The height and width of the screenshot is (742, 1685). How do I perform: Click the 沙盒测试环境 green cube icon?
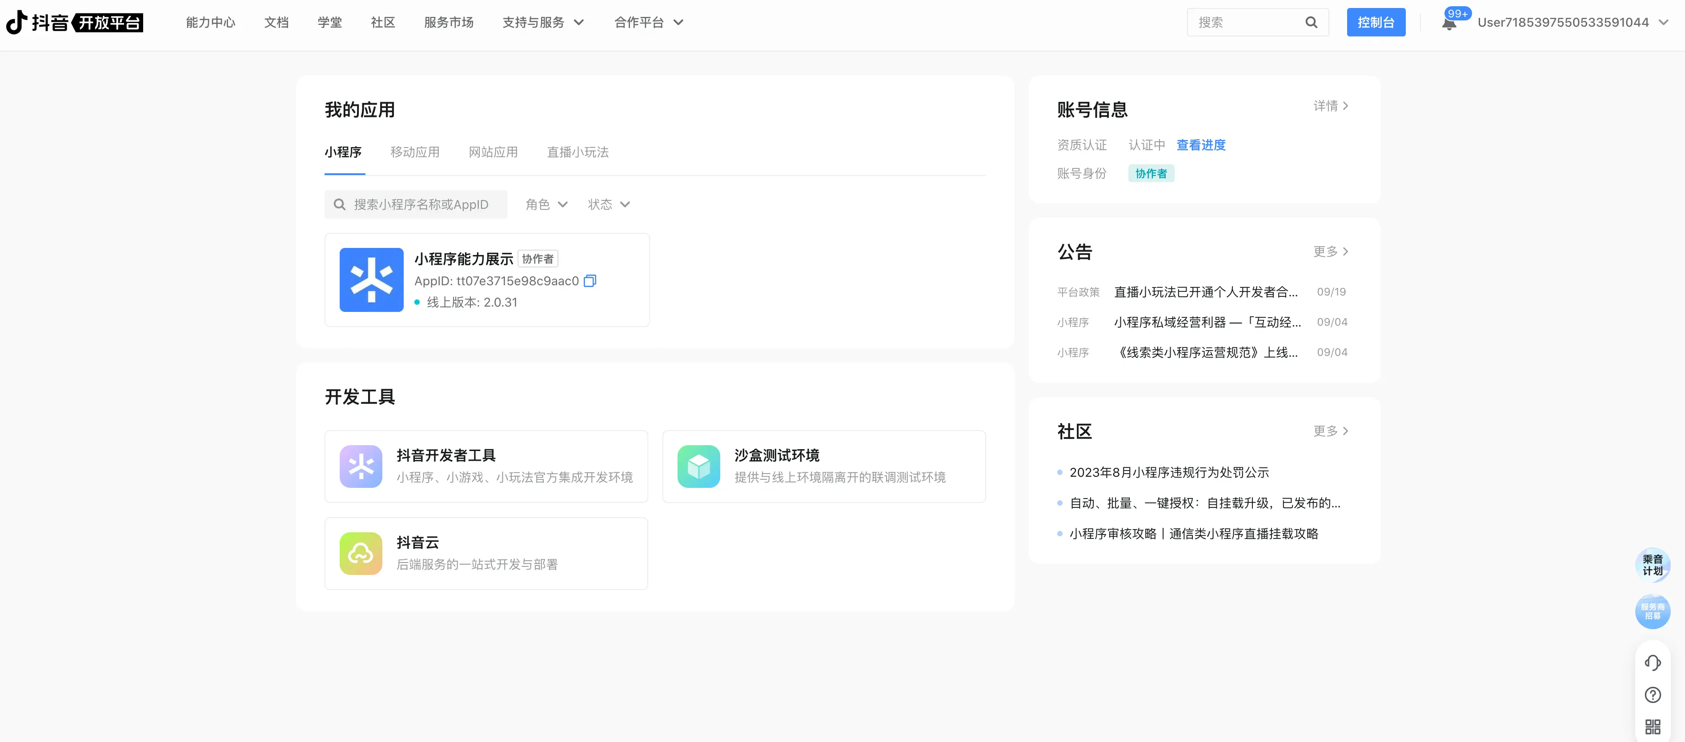[698, 466]
